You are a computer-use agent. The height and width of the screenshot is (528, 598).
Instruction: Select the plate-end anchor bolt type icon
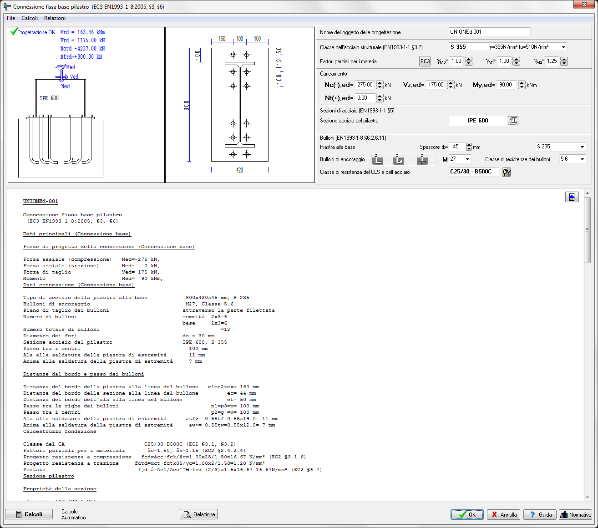(x=422, y=159)
